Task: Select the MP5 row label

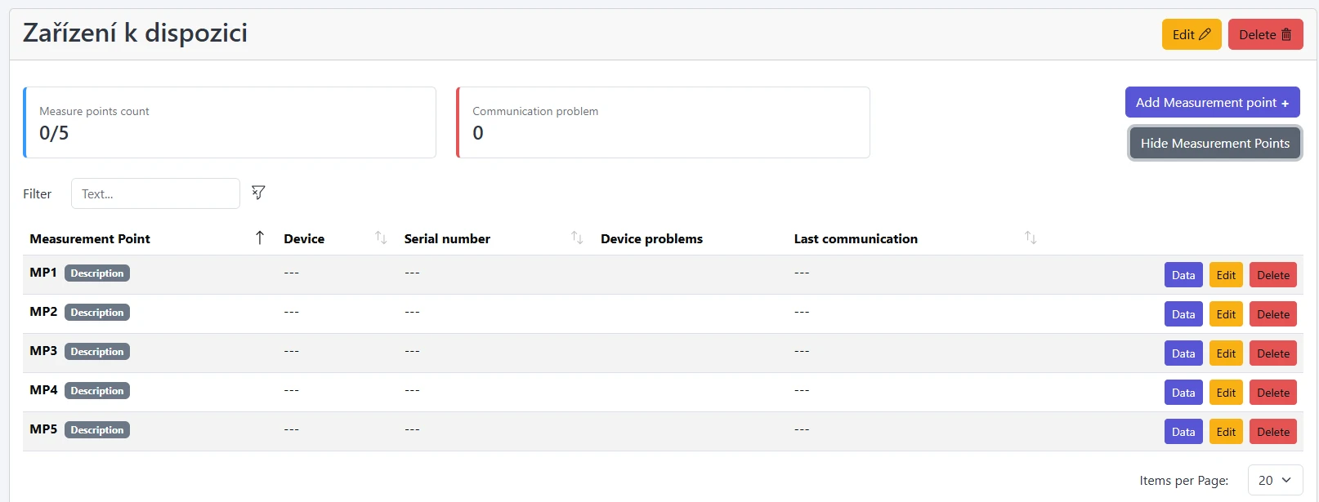Action: [43, 429]
